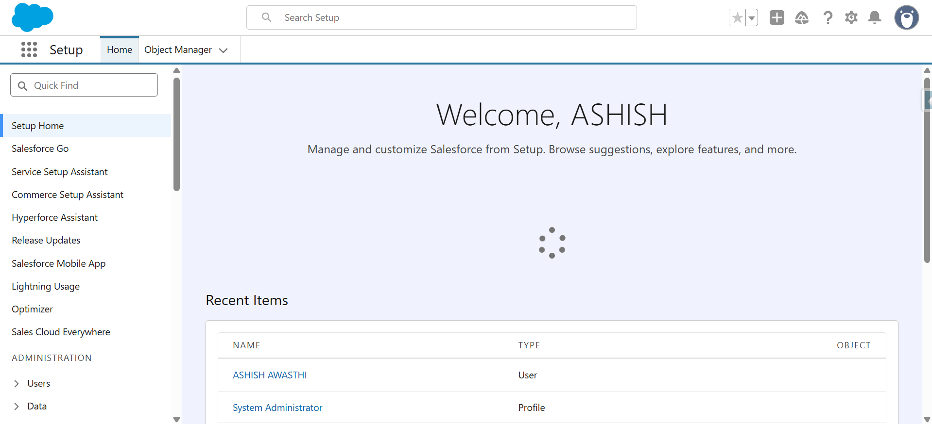Open the ASHISH AWASTHI user link
Viewport: 932px width, 424px height.
pos(270,375)
